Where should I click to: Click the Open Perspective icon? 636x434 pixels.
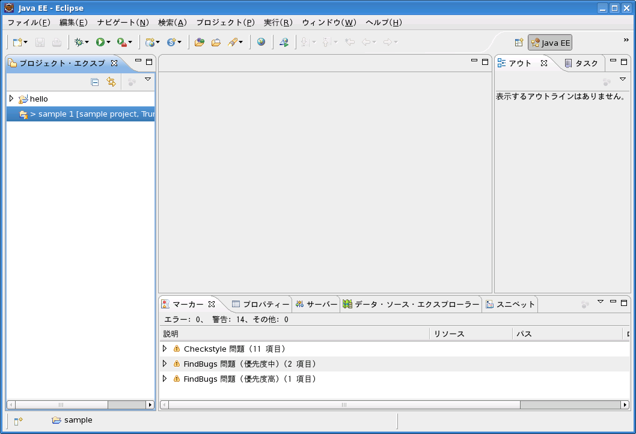pos(519,43)
